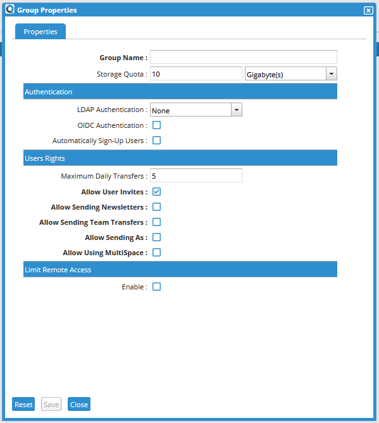Click the Users Rights section header
This screenshot has width=379, height=423.
tap(180, 158)
